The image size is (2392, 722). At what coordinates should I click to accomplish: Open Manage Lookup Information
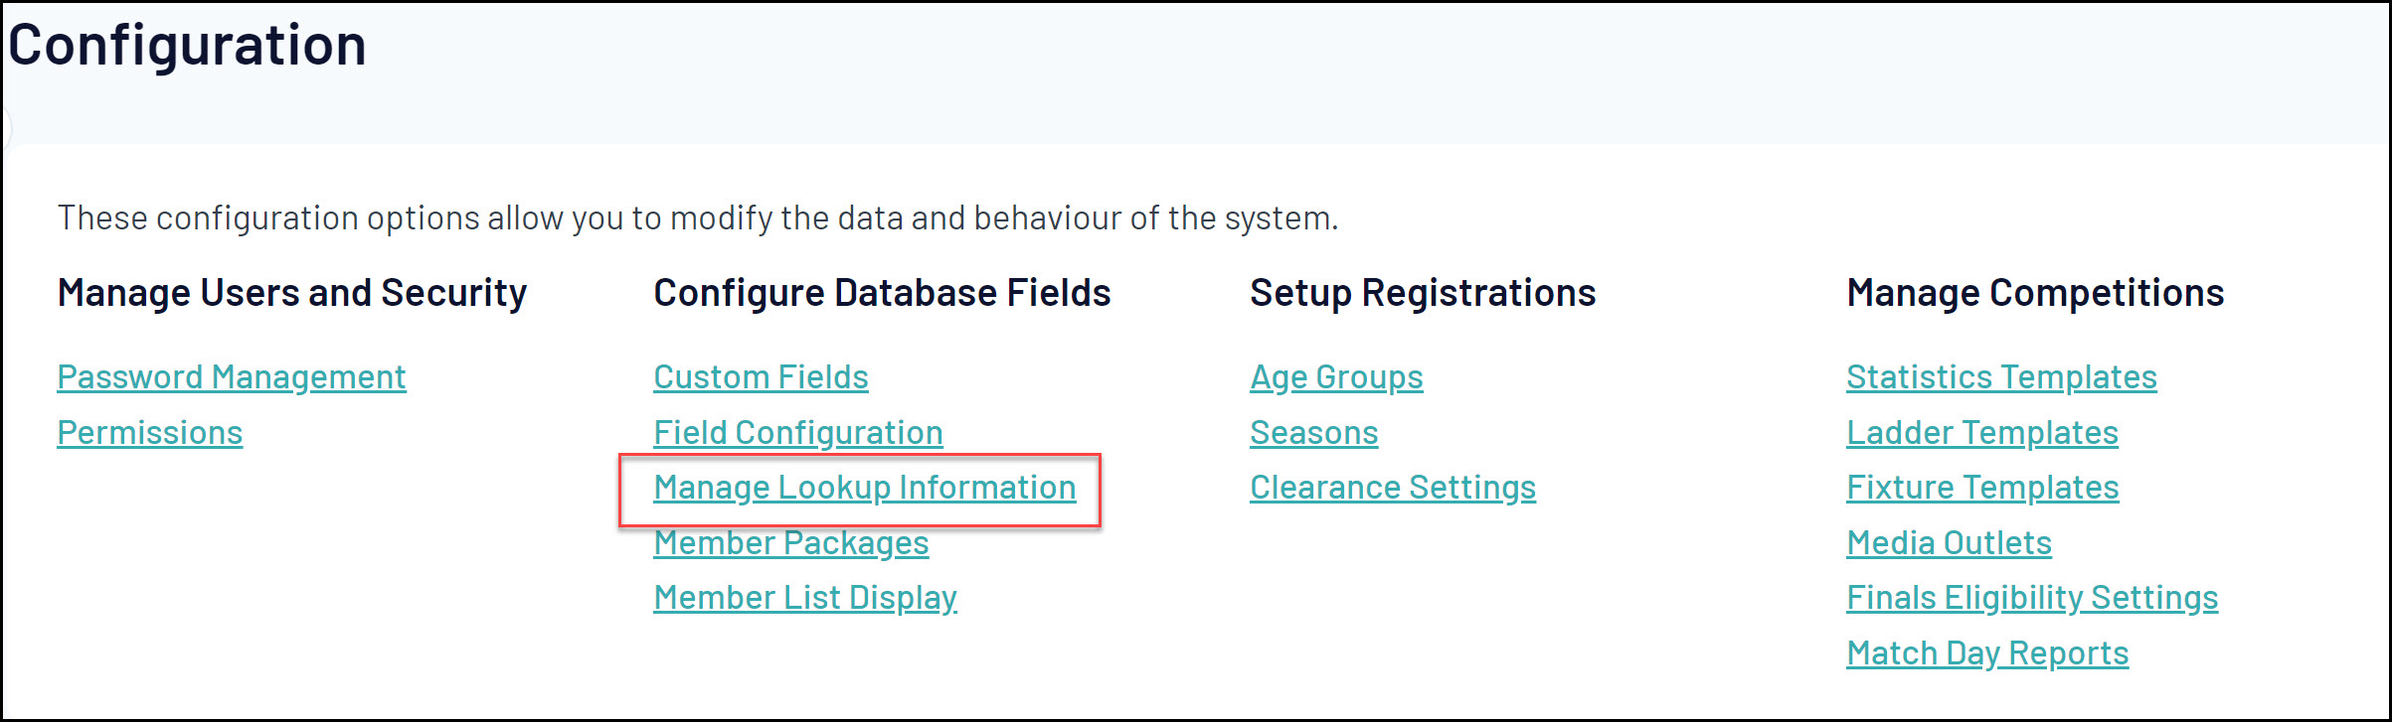864,488
